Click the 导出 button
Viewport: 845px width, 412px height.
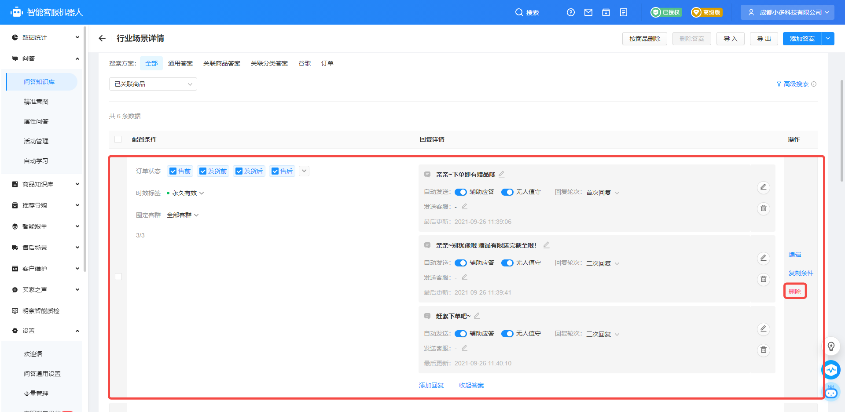pyautogui.click(x=764, y=39)
